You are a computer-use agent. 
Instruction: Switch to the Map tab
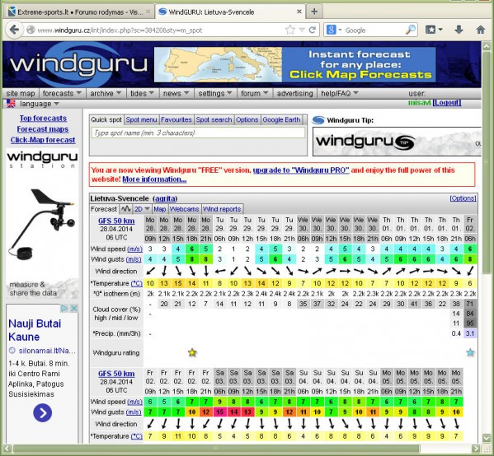pos(160,209)
